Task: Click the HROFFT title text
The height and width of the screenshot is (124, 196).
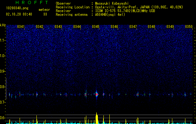Action: (32, 2)
